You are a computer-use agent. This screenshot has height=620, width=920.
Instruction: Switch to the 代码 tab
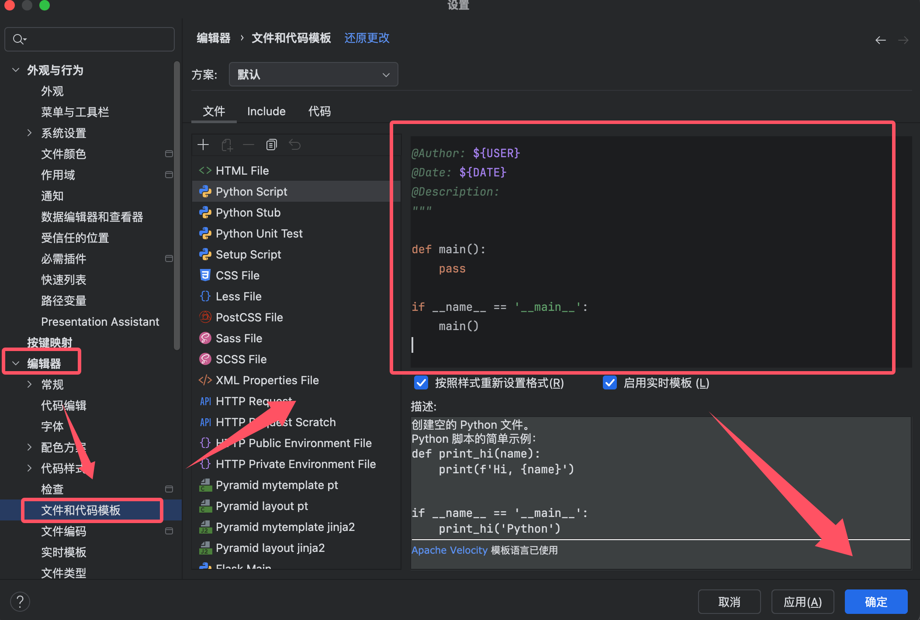click(x=319, y=111)
